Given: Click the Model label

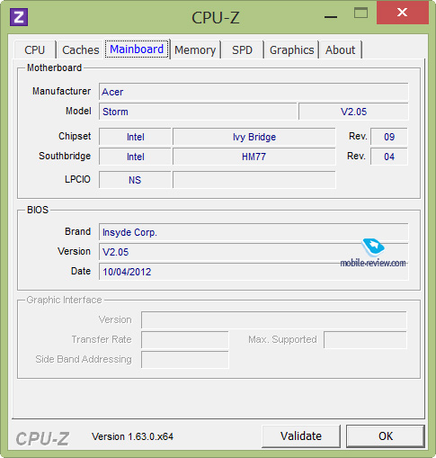Looking at the screenshot, I should (78, 111).
